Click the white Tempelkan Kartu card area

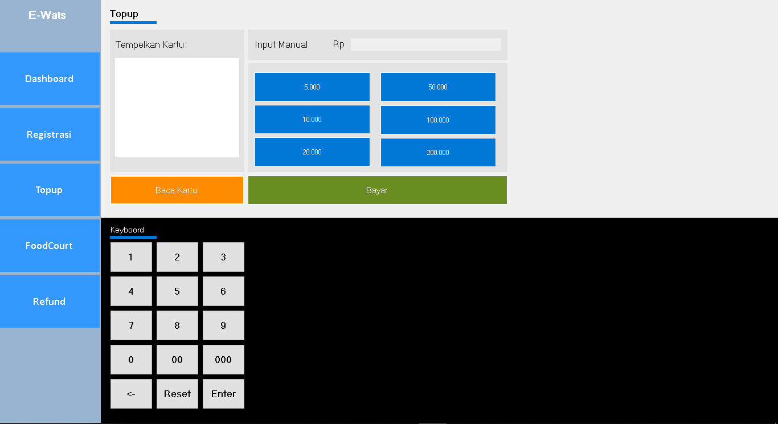[177, 108]
